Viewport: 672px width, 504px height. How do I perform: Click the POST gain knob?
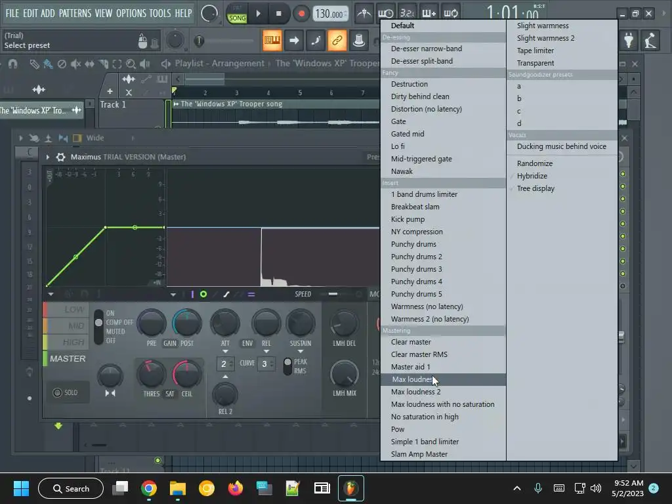(187, 323)
